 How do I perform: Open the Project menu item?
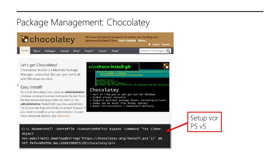click(x=89, y=51)
